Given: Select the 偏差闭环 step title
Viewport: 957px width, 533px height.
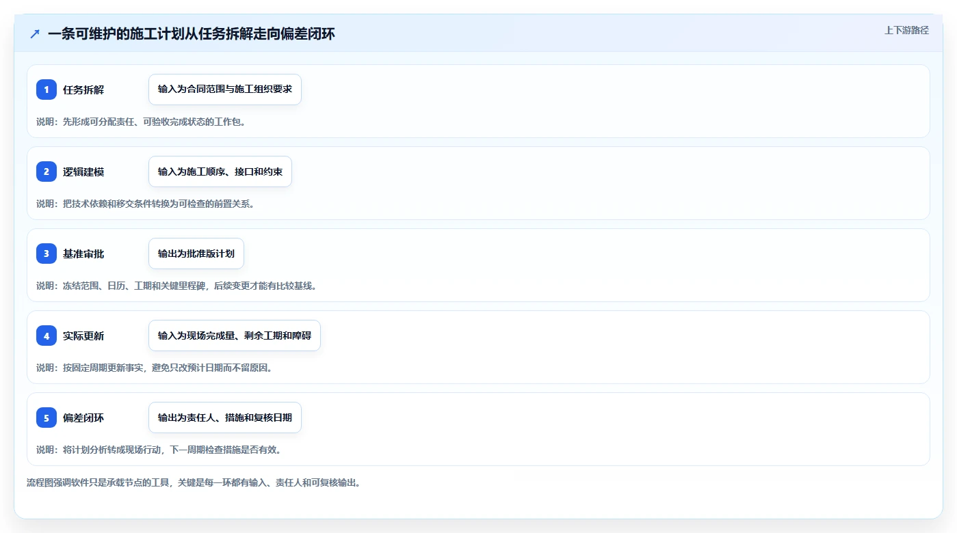Looking at the screenshot, I should 83,418.
